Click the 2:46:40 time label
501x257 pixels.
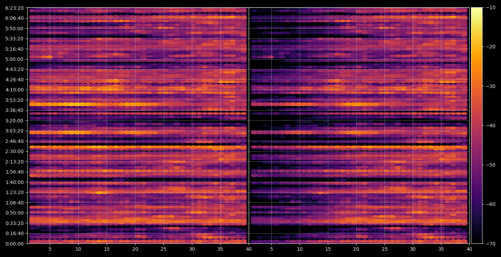pos(15,141)
